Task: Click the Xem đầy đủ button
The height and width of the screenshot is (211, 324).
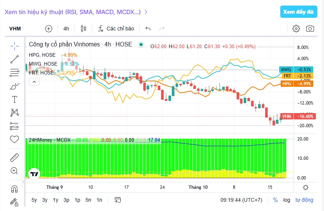Action: tap(298, 12)
